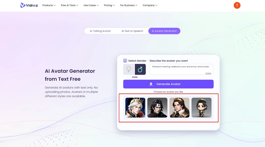Open the Pricing menu
Screen dimensions: 265x147
109,5
